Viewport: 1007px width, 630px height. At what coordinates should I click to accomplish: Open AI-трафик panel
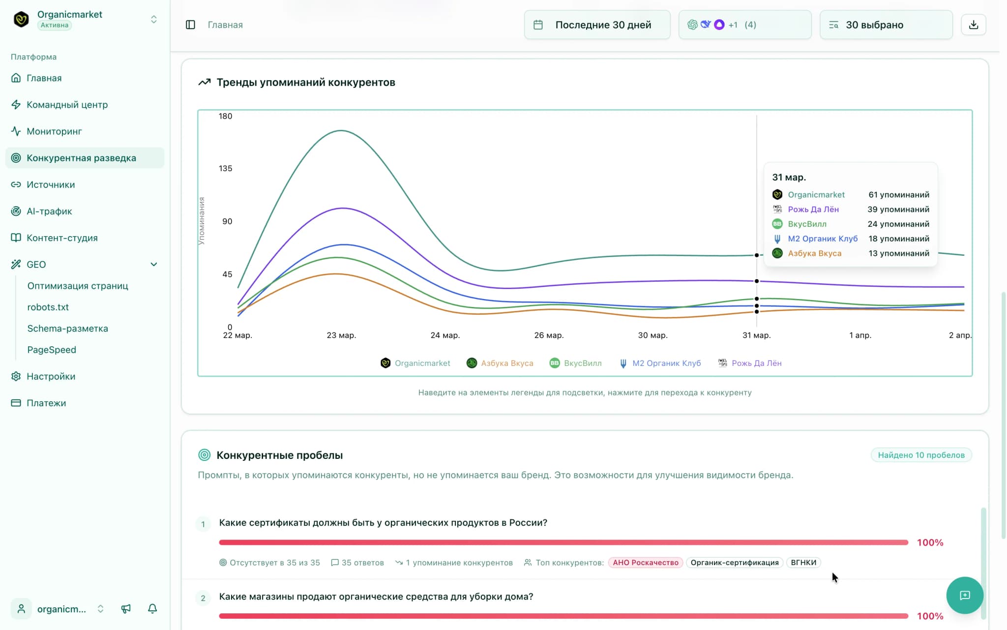(49, 211)
